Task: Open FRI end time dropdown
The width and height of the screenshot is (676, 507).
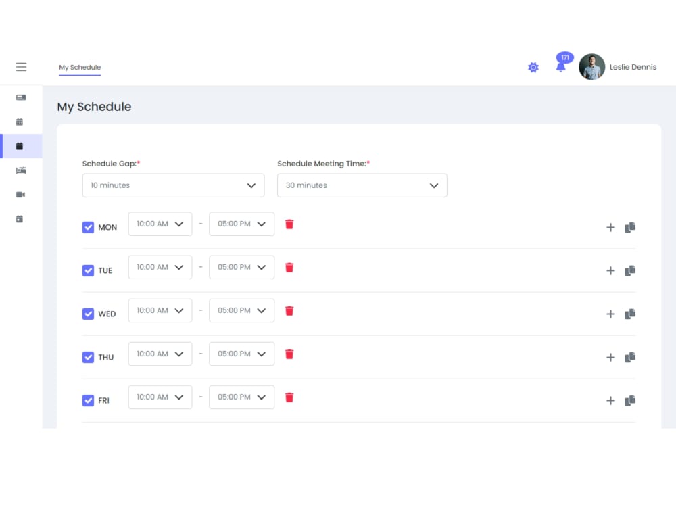Action: click(241, 397)
